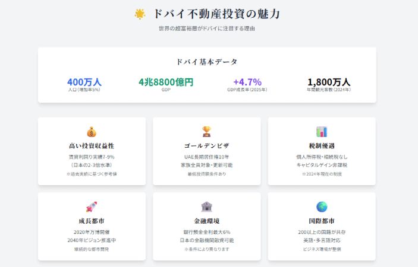
Task: Click the ドバイ基本データ heading
Action: pyautogui.click(x=207, y=62)
